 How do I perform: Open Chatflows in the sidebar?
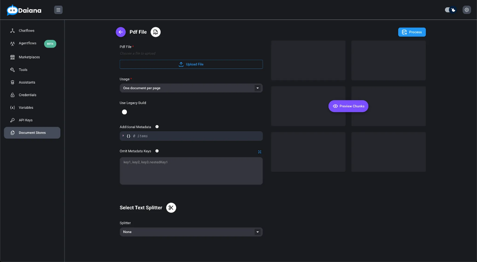[26, 31]
